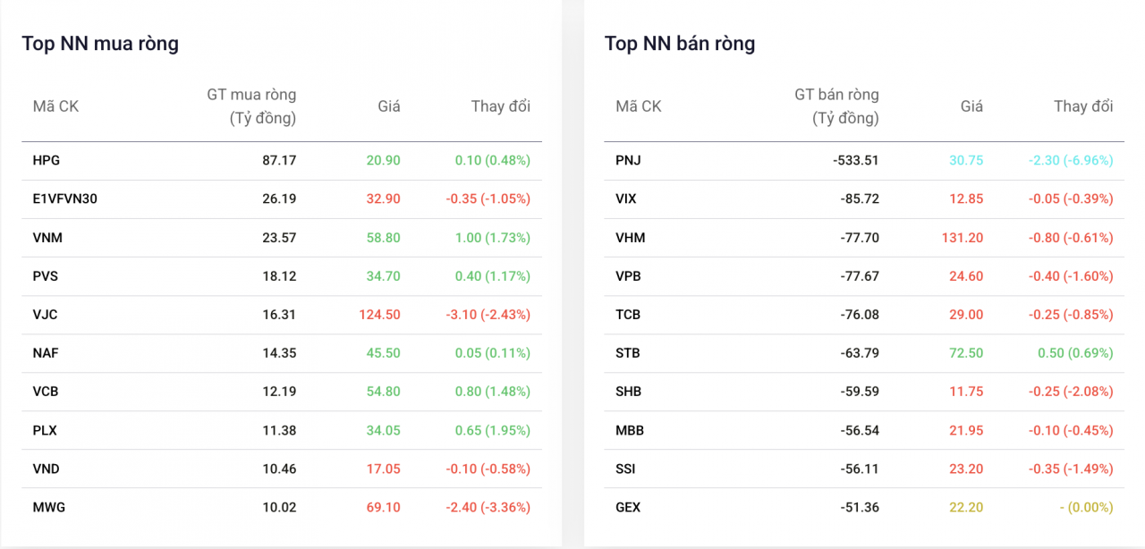This screenshot has height=549, width=1145.
Task: Select the E1VFVN30 ticker row
Action: tap(282, 199)
